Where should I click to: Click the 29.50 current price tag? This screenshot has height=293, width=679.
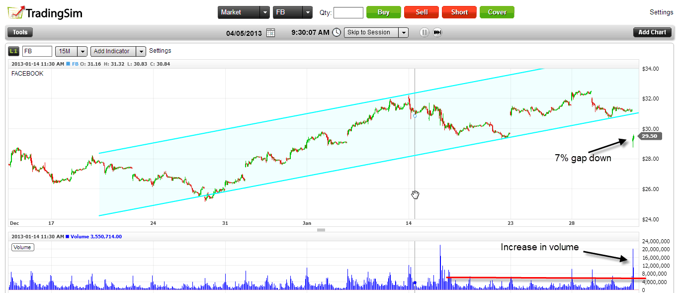650,136
